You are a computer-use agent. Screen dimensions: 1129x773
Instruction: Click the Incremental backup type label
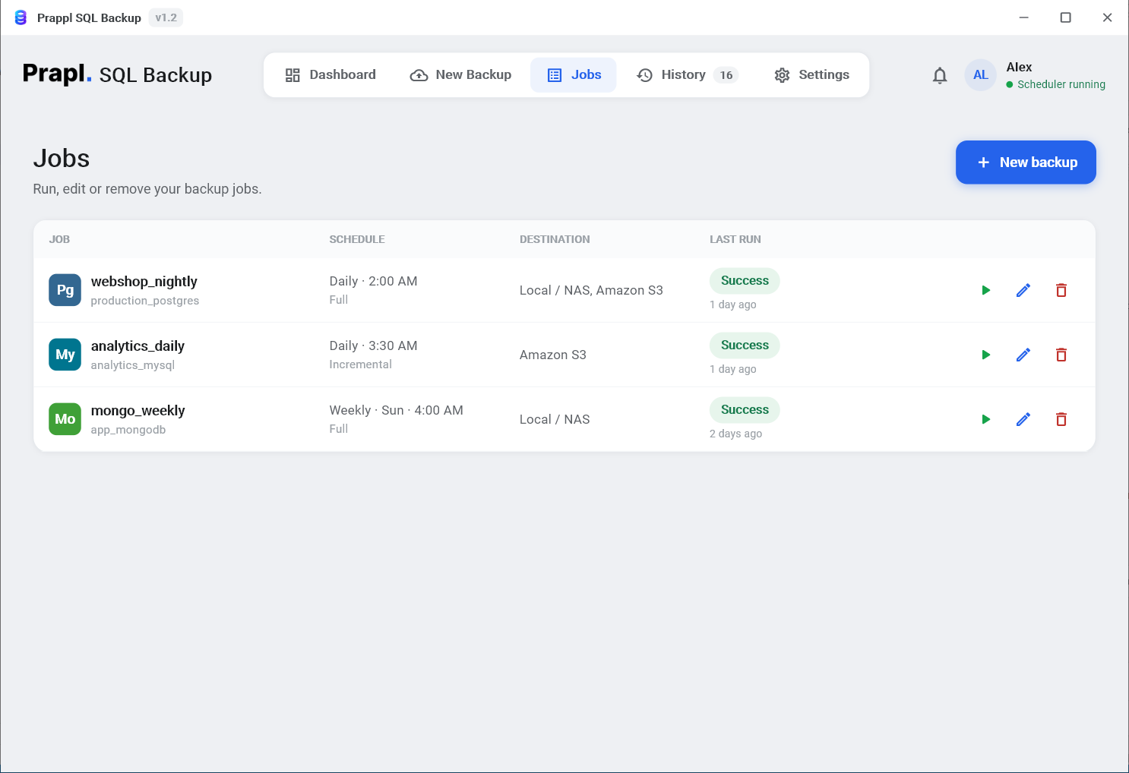pos(360,364)
